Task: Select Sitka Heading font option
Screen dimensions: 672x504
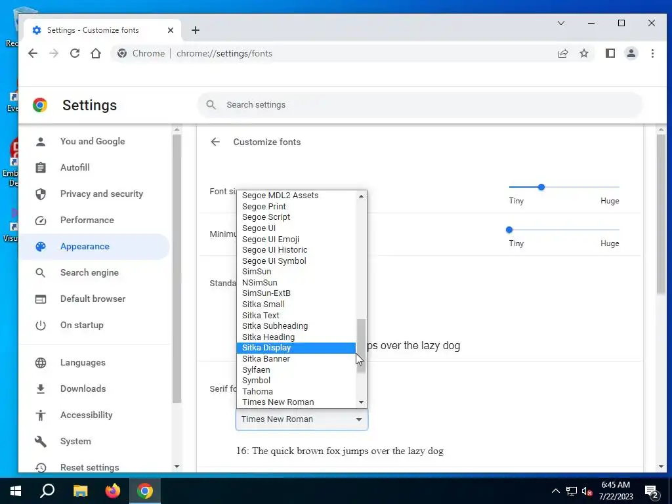Action: pyautogui.click(x=296, y=337)
